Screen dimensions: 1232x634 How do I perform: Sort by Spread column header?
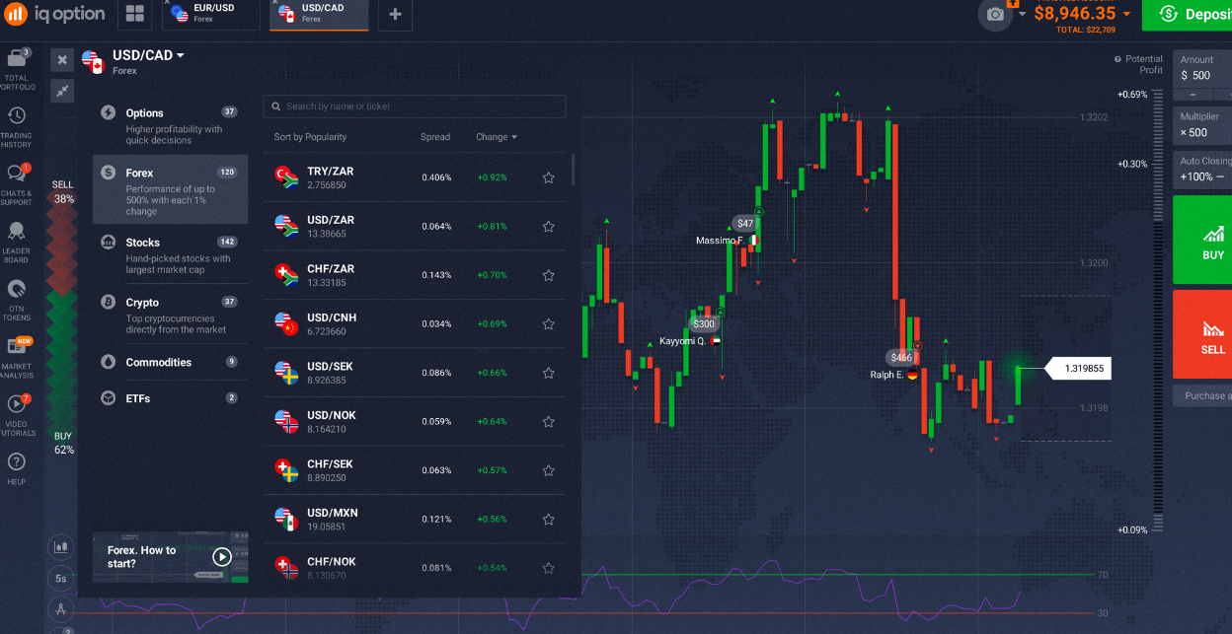(435, 137)
